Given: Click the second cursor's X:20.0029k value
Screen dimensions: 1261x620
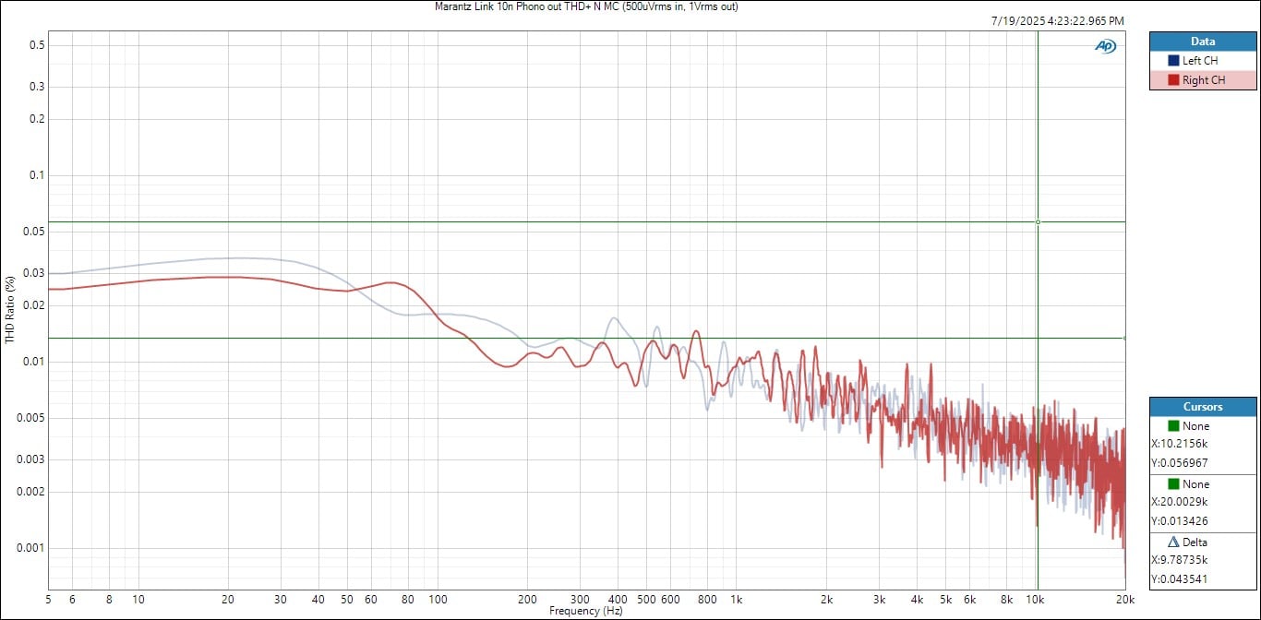Looking at the screenshot, I should point(1179,502).
